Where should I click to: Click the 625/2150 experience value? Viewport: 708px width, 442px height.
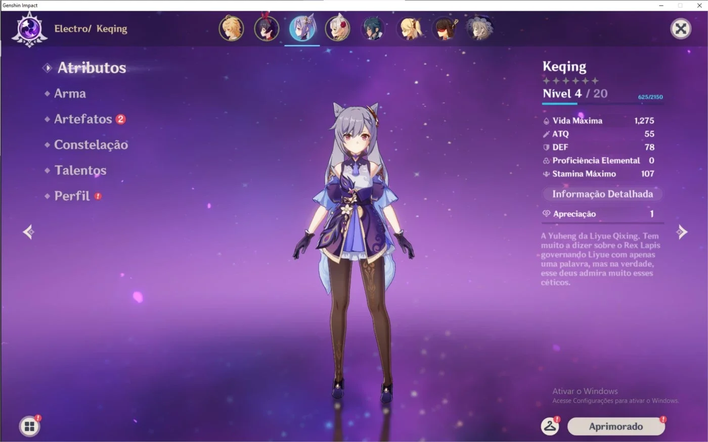click(x=650, y=97)
